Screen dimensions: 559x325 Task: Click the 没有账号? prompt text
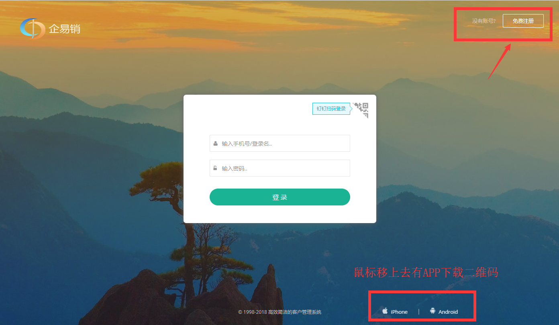tap(484, 21)
